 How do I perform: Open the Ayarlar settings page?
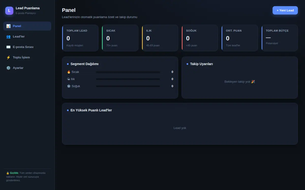(27, 68)
